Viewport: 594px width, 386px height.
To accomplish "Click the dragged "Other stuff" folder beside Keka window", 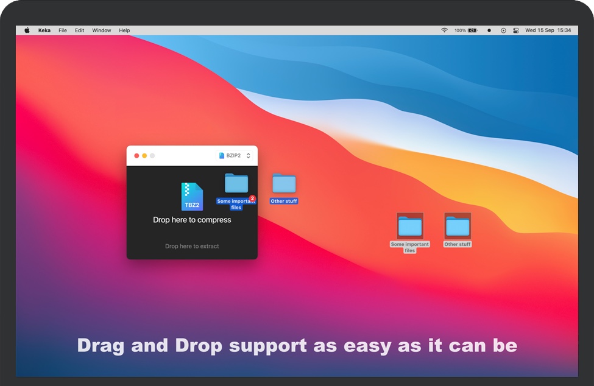I will coord(284,184).
